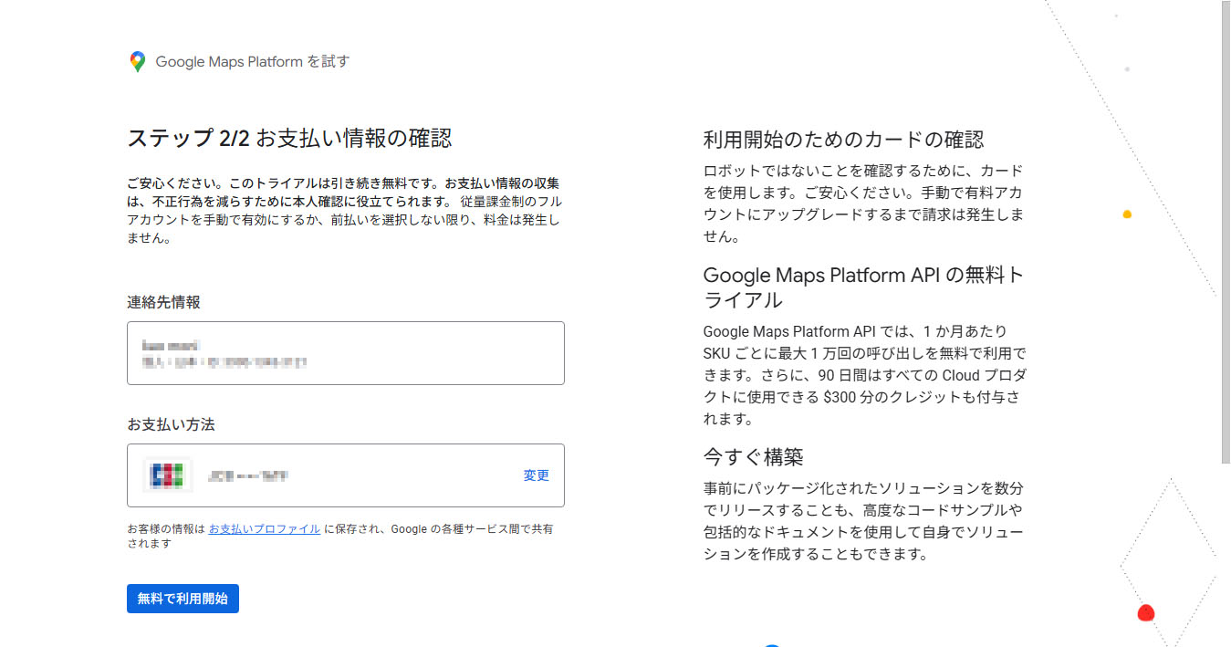Screen dimensions: 1231x647
Task: Click the 連絡先情報 section label
Action: tap(163, 302)
